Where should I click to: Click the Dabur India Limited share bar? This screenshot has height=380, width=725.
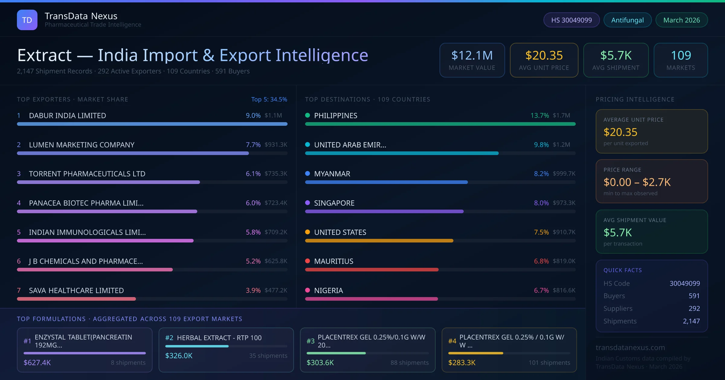(152, 124)
